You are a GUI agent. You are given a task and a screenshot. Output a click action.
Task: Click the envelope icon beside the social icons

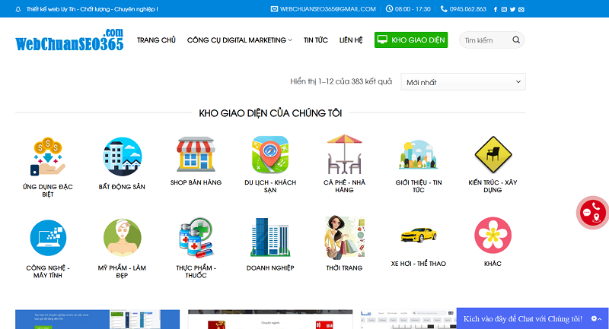click(x=521, y=9)
